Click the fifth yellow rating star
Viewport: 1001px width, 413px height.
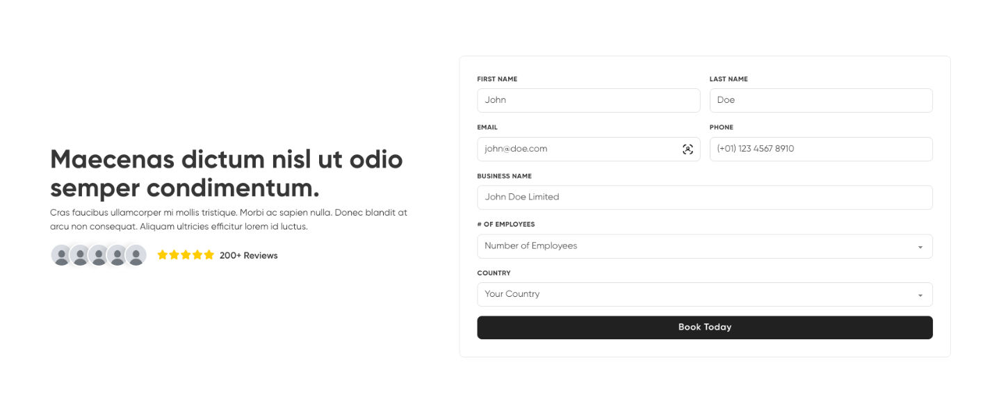coord(209,255)
